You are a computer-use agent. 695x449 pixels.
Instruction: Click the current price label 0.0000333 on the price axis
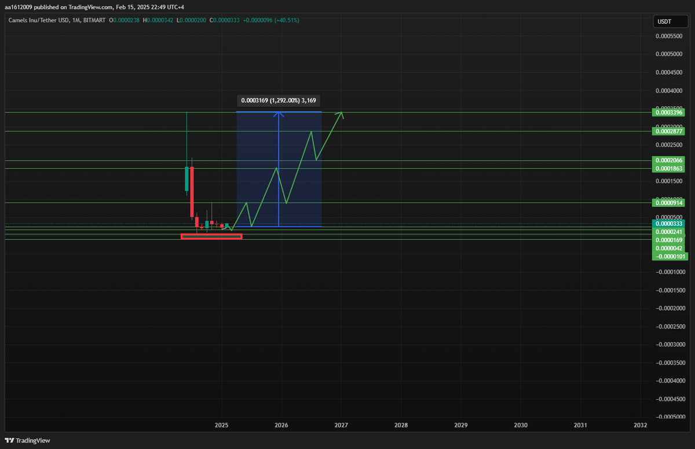669,224
